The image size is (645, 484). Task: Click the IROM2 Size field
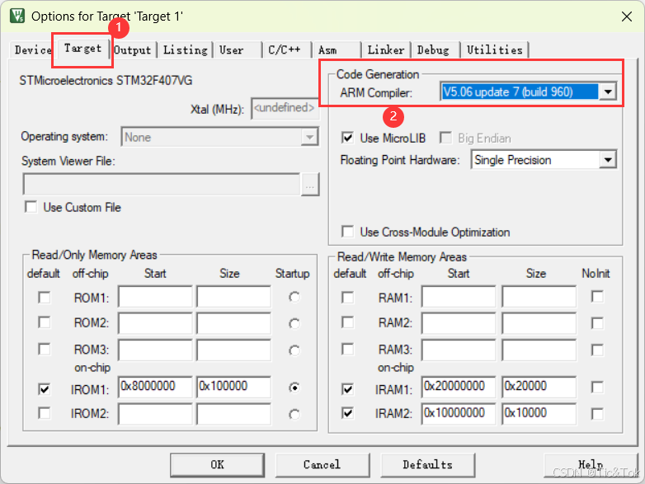click(x=233, y=414)
